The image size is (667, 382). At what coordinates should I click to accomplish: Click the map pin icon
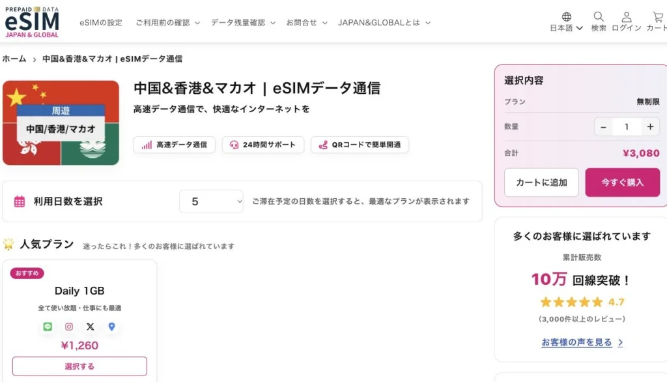tap(111, 327)
